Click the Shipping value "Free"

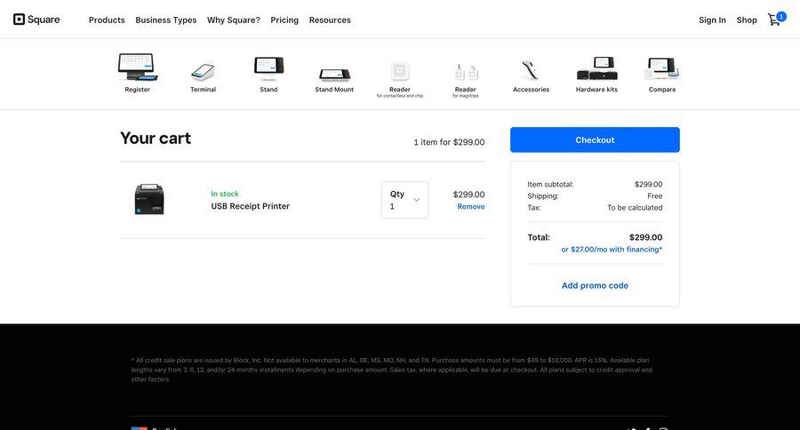pos(654,195)
